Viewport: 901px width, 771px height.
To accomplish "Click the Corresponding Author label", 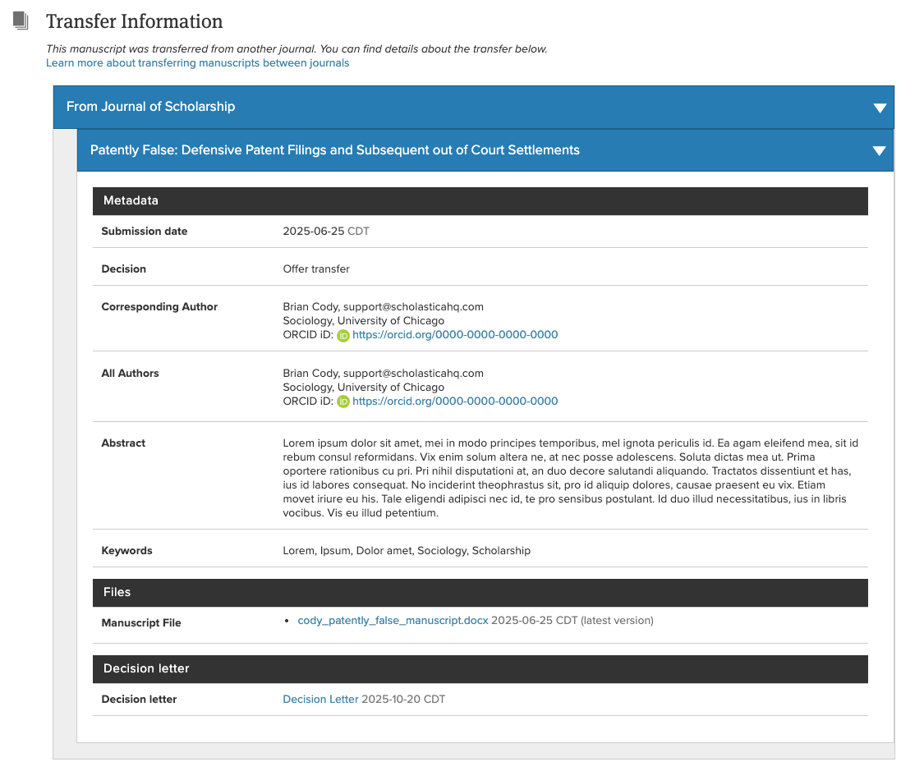I will click(159, 307).
